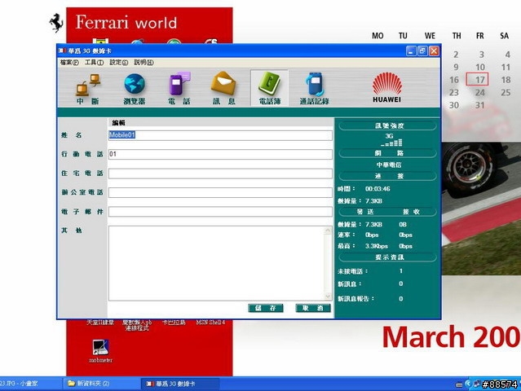Open the 瀏覽器 browser globe icon
Image resolution: width=521 pixels, height=391 pixels.
[x=135, y=88]
